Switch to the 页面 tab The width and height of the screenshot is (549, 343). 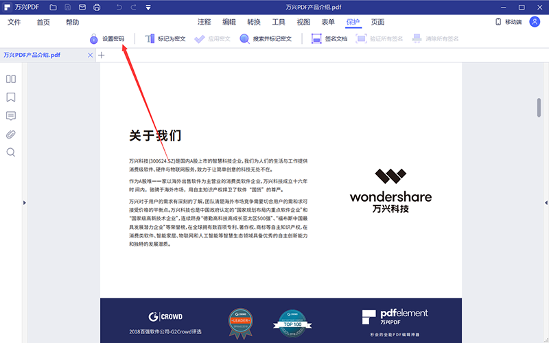pyautogui.click(x=378, y=22)
